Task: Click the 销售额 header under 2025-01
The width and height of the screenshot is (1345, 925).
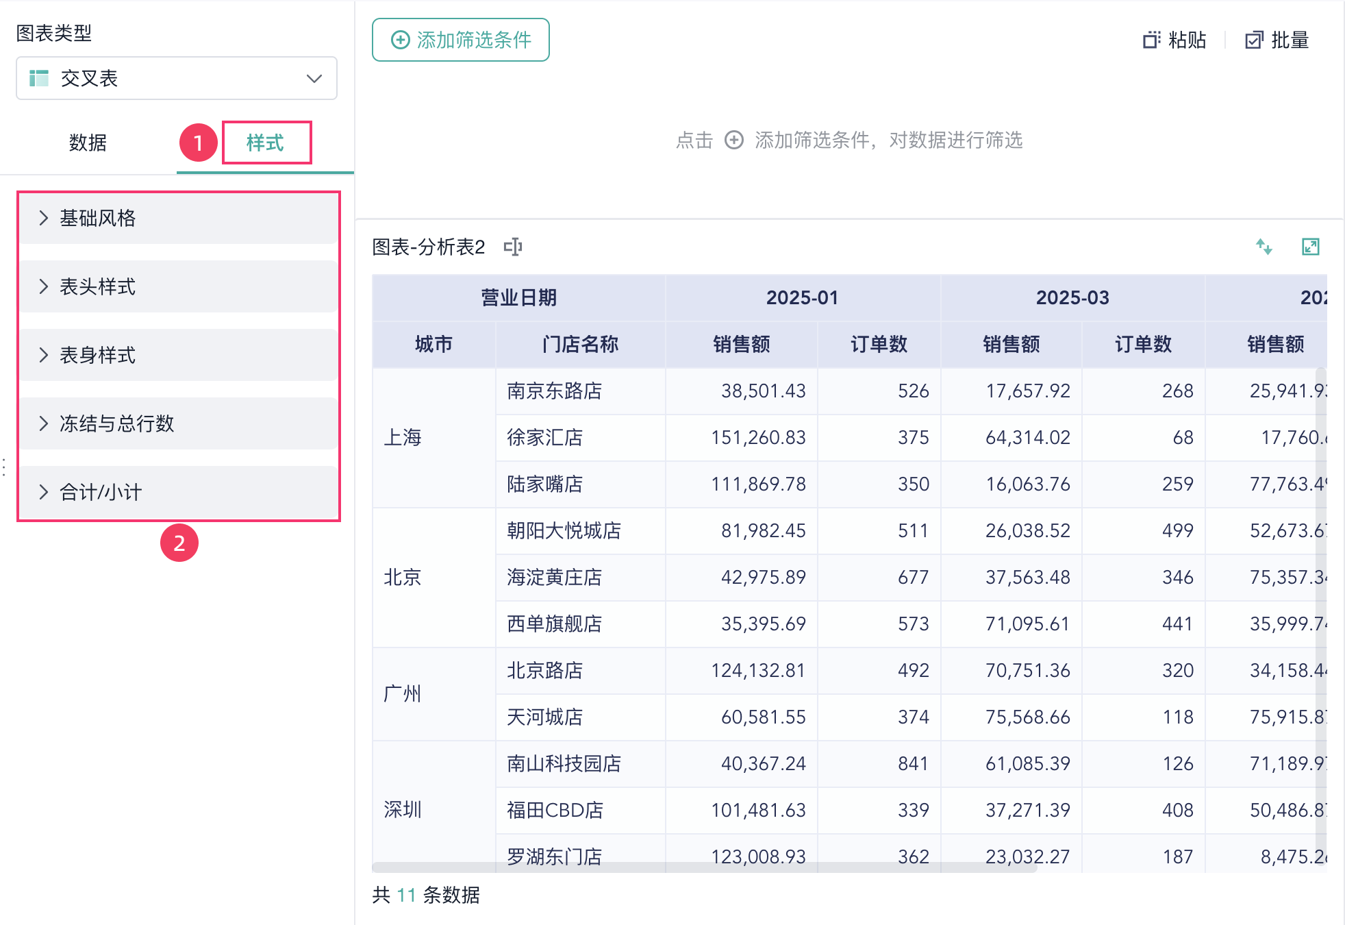Action: point(742,344)
